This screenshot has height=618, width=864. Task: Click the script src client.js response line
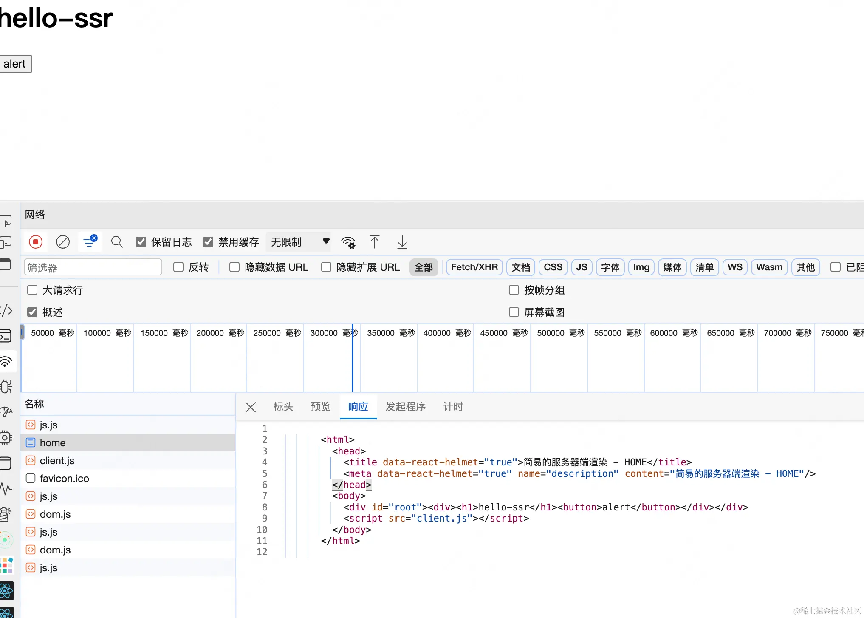[436, 518]
